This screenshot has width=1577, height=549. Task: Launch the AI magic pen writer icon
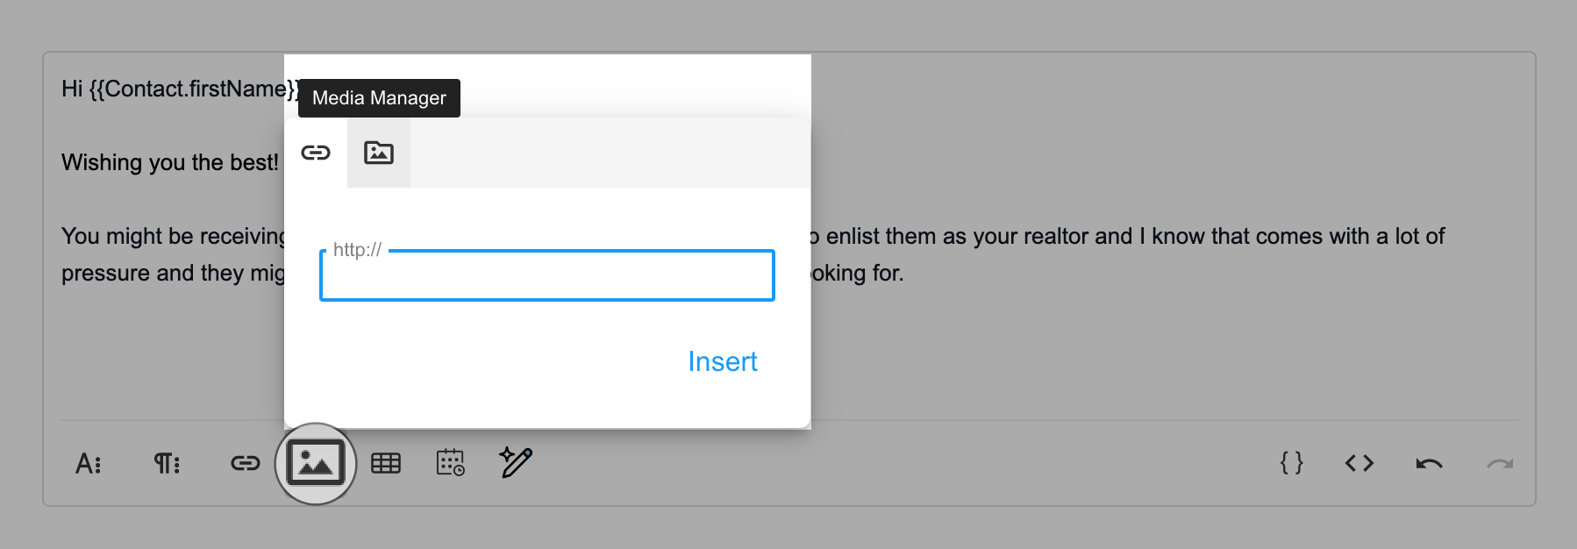[x=516, y=461]
